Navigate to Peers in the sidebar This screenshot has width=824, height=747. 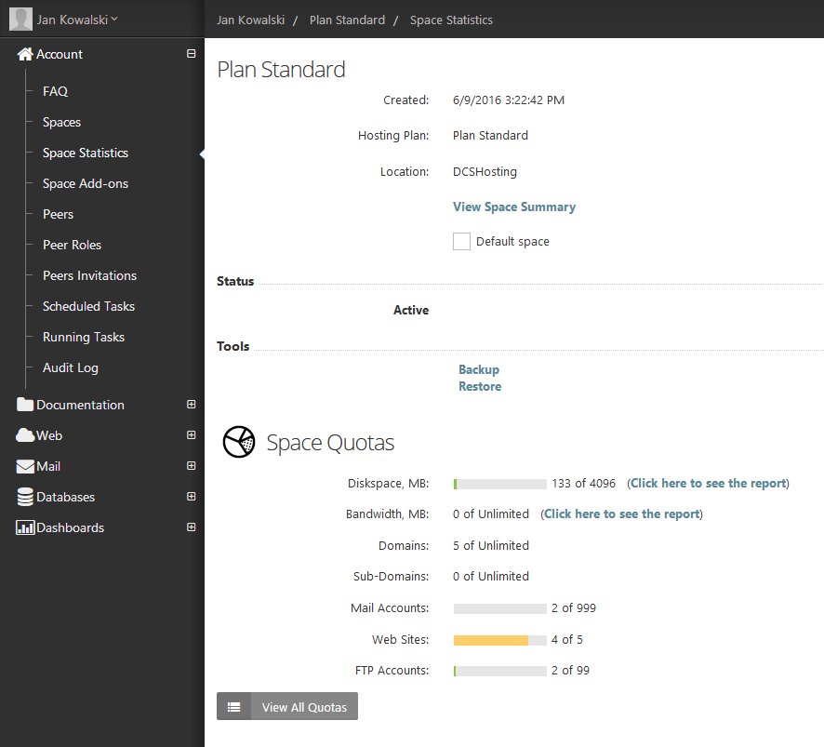coord(58,215)
